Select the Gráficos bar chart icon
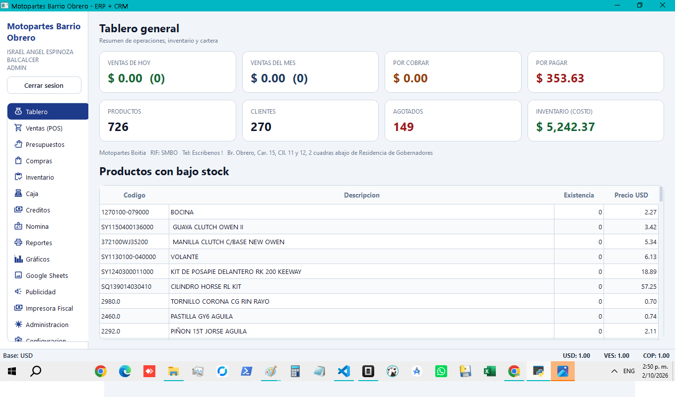Viewport: 675px width, 397px height. 18,259
